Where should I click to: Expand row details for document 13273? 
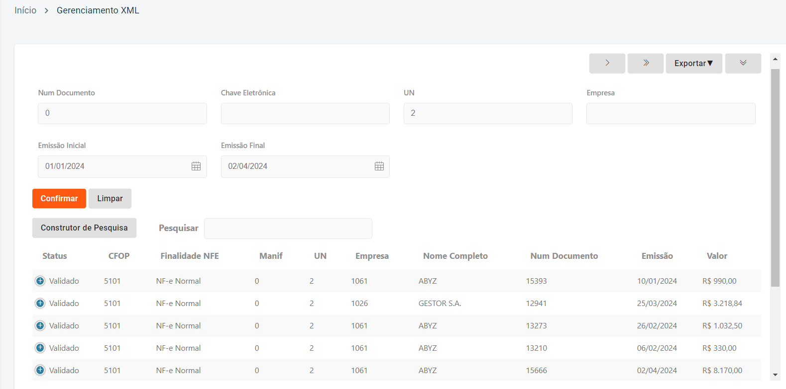(x=40, y=326)
